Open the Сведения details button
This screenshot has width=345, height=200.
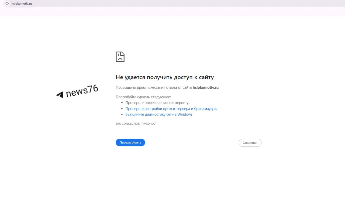250,143
